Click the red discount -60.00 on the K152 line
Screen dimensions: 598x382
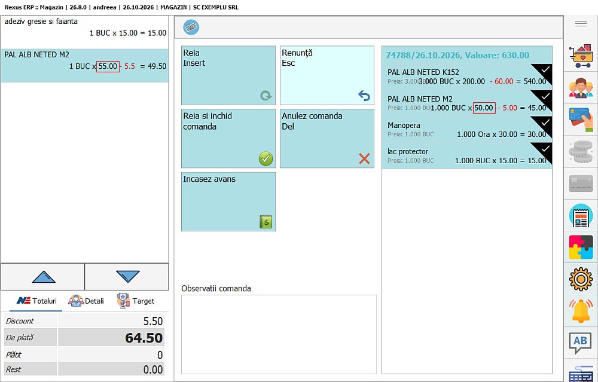pyautogui.click(x=502, y=81)
